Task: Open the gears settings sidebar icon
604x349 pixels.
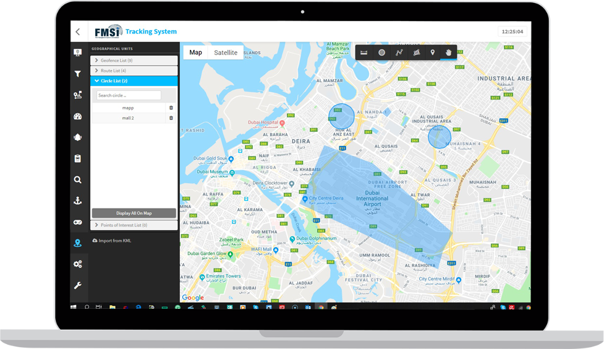Action: click(78, 264)
